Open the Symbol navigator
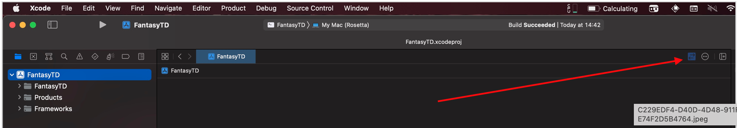Image resolution: width=737 pixels, height=128 pixels. coord(49,56)
